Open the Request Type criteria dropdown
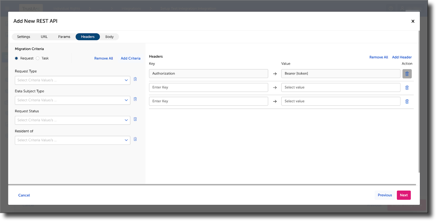The image size is (436, 221). pyautogui.click(x=72, y=80)
